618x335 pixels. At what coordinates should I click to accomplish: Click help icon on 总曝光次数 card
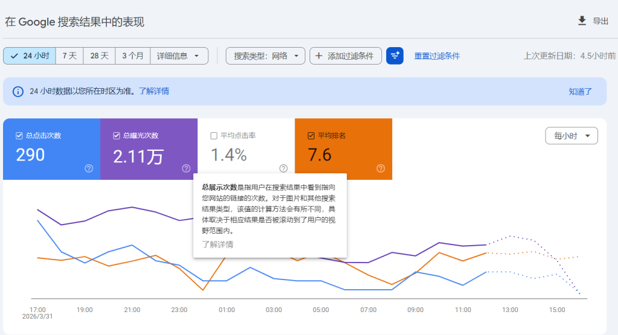[186, 168]
